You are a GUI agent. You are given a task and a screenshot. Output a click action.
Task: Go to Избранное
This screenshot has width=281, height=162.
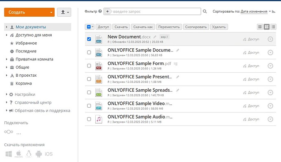pos(26,43)
